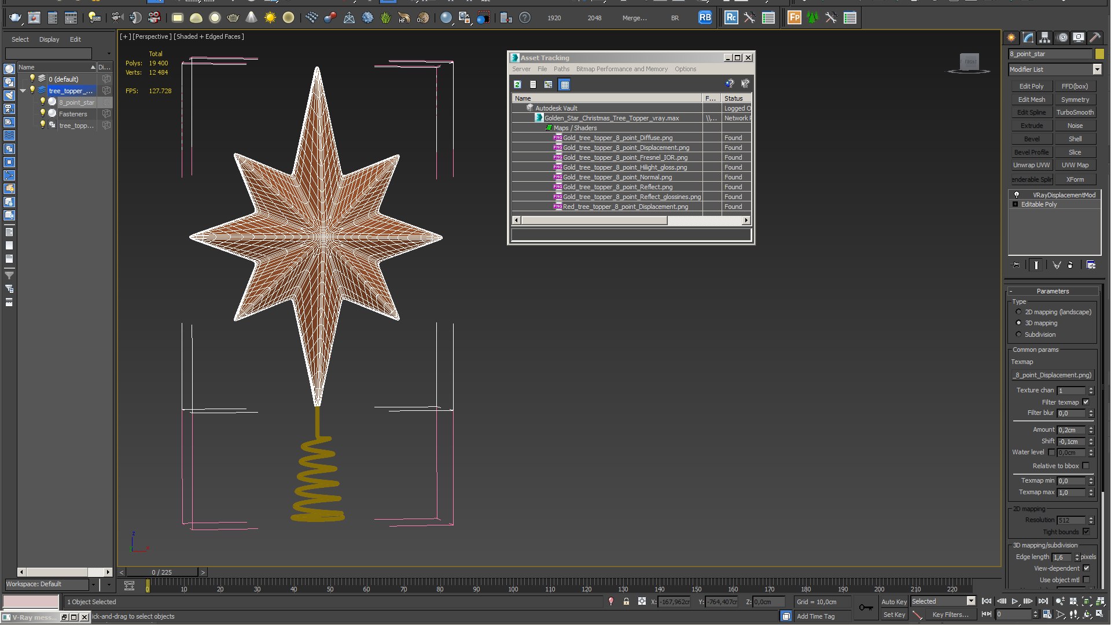Click the Key Filters... button

(950, 615)
